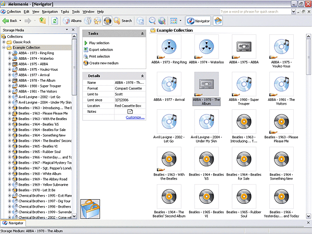Expand the Classic Rock collection node
The image size is (312, 234).
(4, 42)
